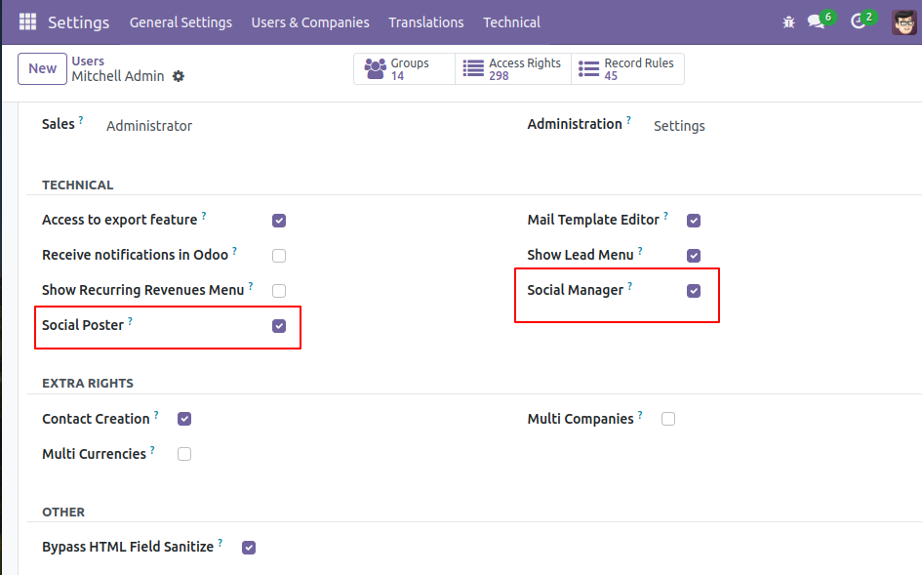This screenshot has height=575, width=922.
Task: Uncheck Access to export feature
Action: (279, 221)
